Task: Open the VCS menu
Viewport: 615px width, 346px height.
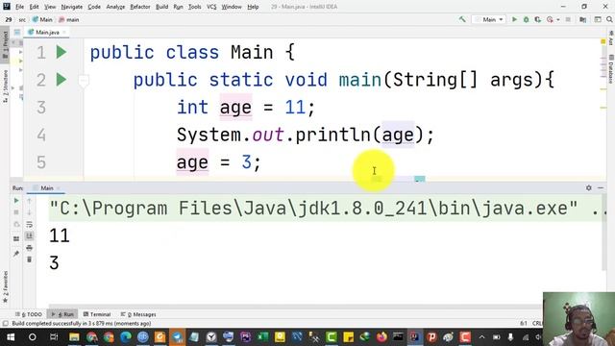Action: tap(211, 7)
